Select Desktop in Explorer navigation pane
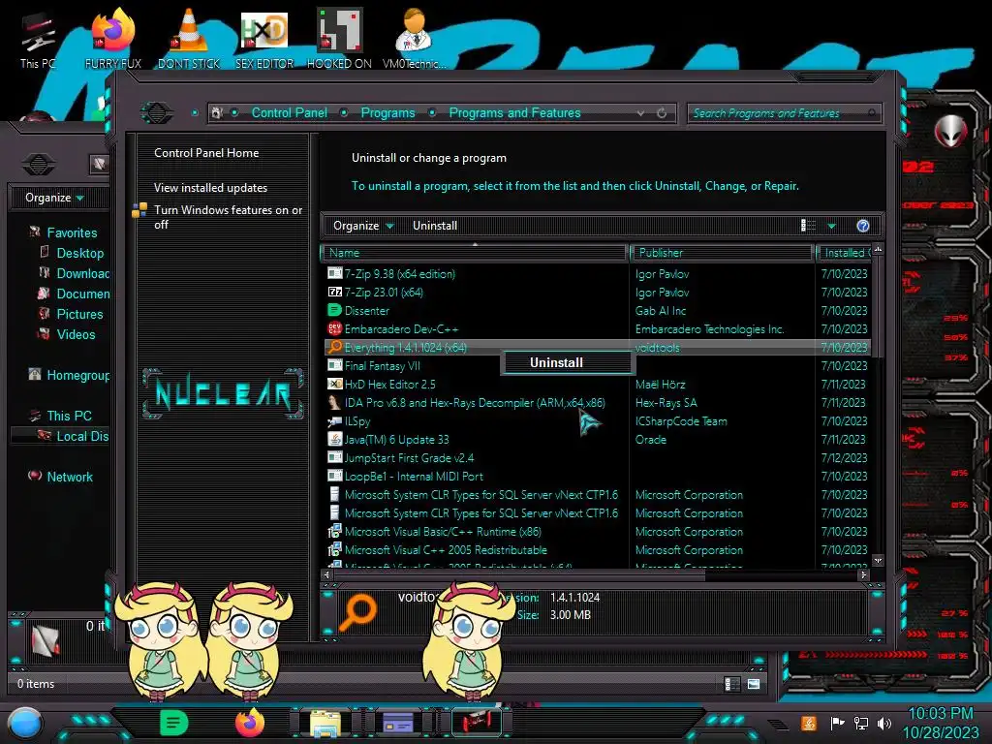992x744 pixels. click(x=79, y=253)
